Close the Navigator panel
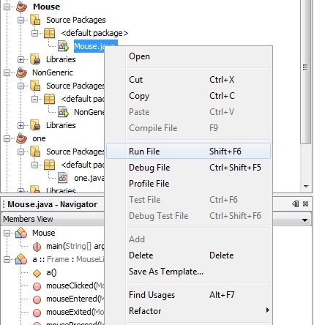 (x=305, y=203)
